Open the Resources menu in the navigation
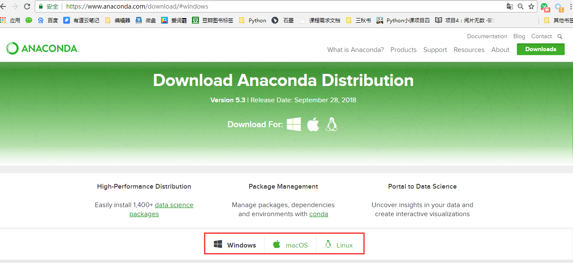The image size is (573, 263). [x=469, y=50]
